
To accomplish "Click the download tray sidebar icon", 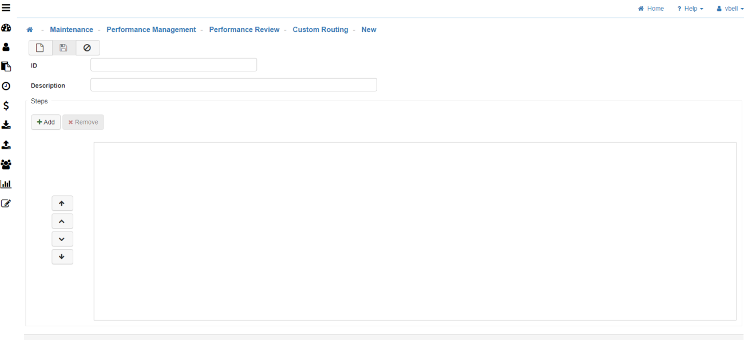I will [6, 125].
